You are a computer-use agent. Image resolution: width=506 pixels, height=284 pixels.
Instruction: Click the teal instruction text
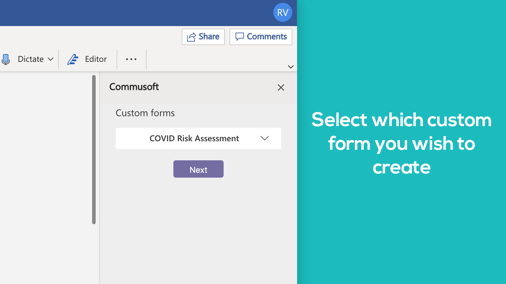coord(401,143)
